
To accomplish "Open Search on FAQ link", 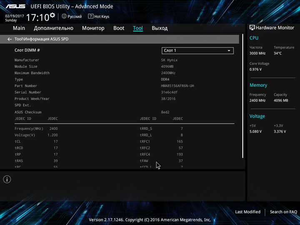I will 284,212.
